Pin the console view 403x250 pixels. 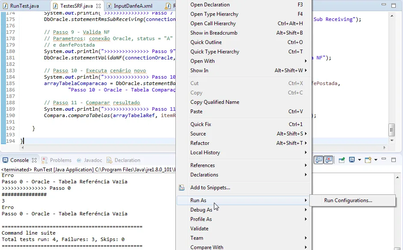coord(342,160)
